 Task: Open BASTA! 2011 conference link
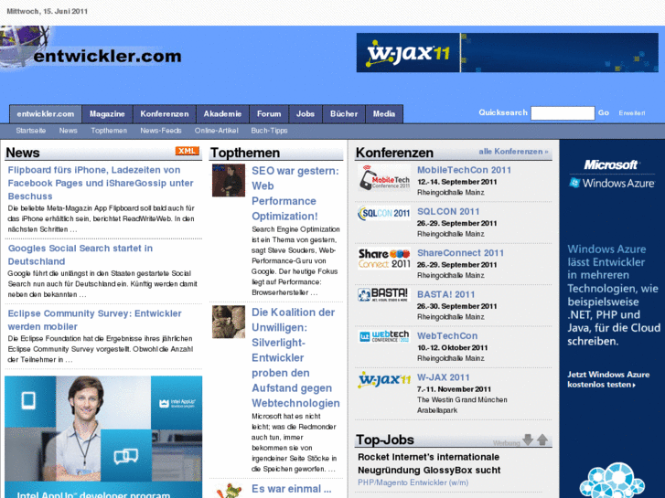(445, 294)
